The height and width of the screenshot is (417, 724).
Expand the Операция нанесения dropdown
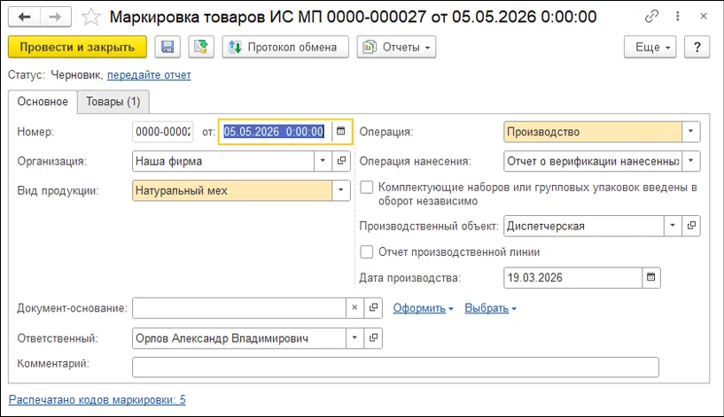[x=690, y=161]
